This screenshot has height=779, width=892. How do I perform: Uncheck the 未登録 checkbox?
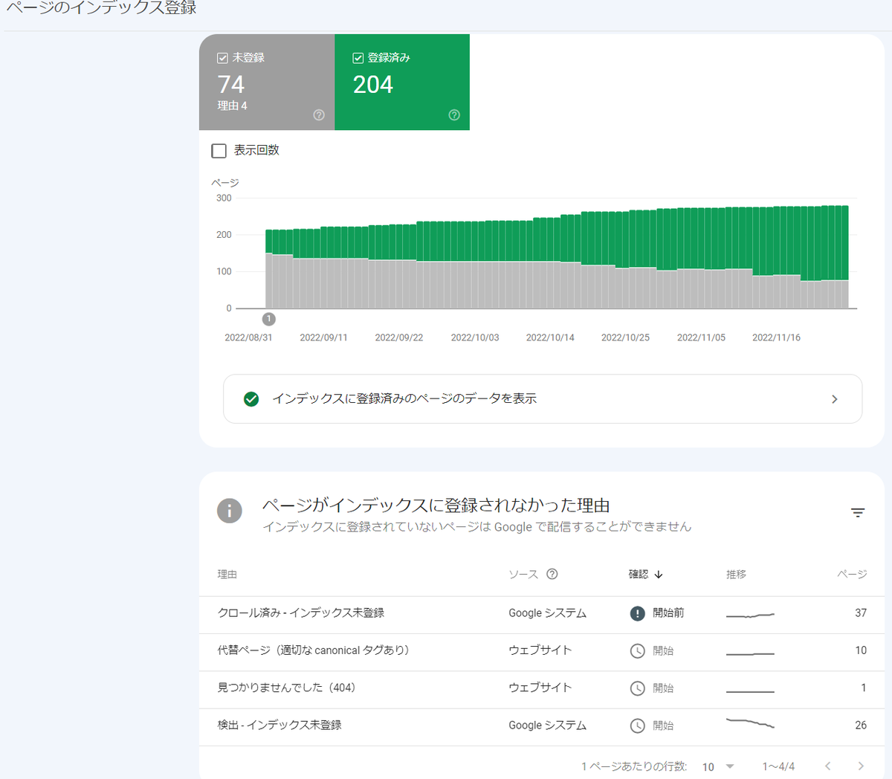tap(222, 58)
